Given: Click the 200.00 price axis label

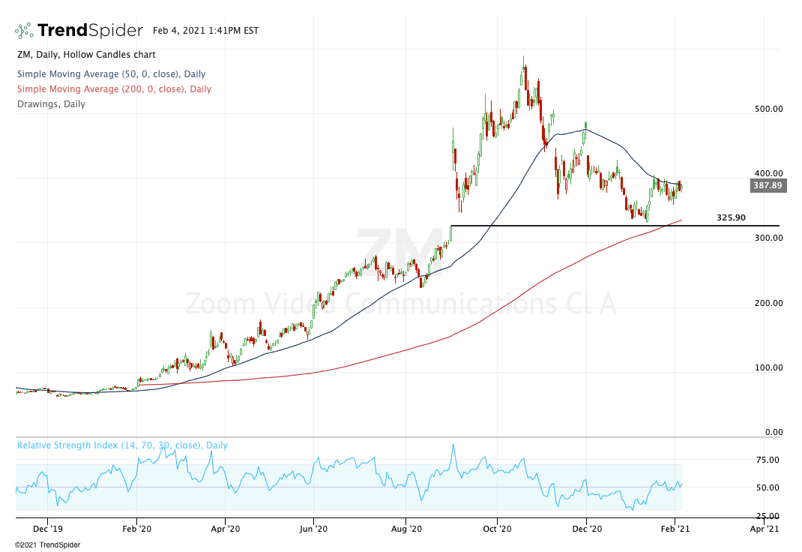Looking at the screenshot, I should point(769,303).
